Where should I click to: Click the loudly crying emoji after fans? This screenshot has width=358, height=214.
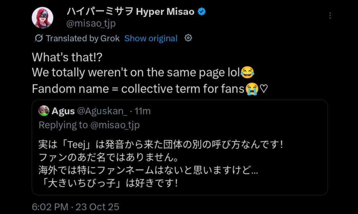pos(252,89)
